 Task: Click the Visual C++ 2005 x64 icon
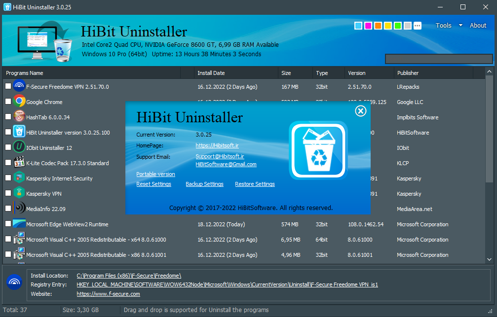click(x=19, y=239)
